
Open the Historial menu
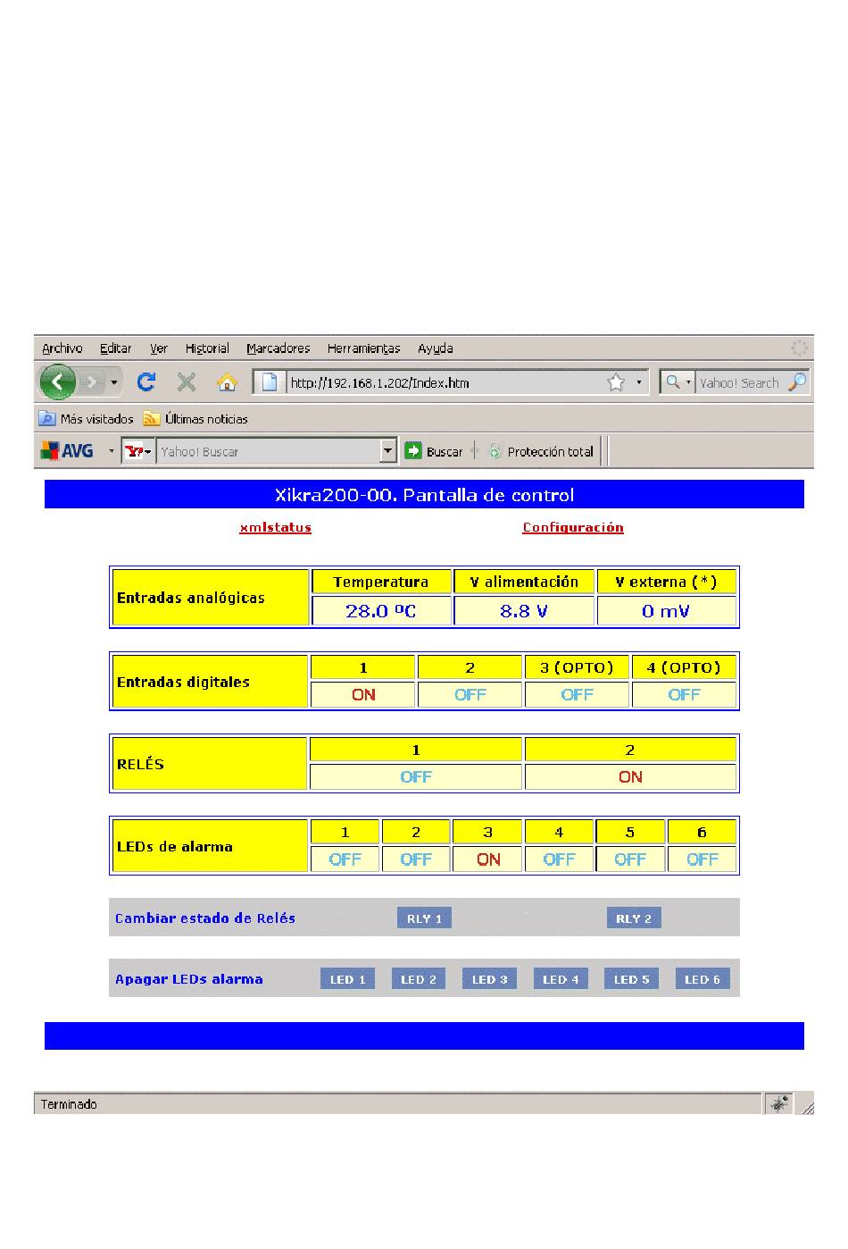pyautogui.click(x=207, y=348)
